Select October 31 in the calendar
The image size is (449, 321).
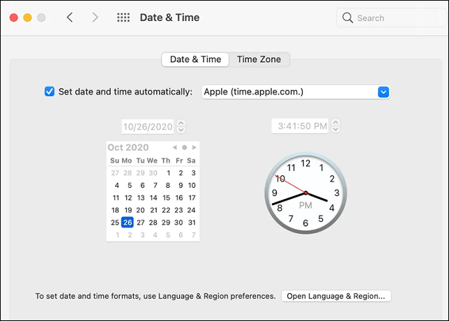click(x=192, y=222)
